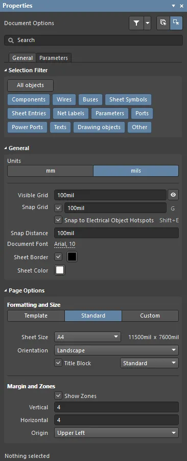Open the white Sheet Color swatch
The width and height of the screenshot is (187, 461).
[x=60, y=270]
